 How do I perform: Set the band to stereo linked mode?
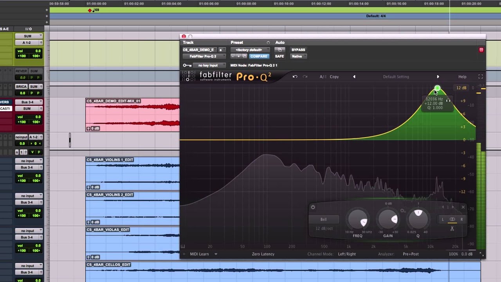click(x=452, y=219)
